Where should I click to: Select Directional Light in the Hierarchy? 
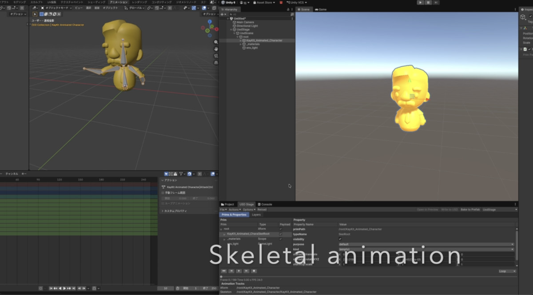pyautogui.click(x=247, y=26)
